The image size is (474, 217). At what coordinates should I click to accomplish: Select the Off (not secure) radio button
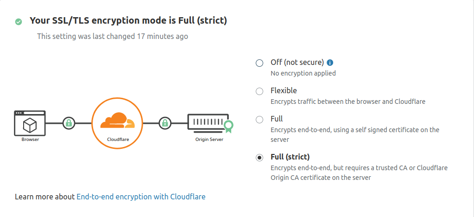(259, 63)
